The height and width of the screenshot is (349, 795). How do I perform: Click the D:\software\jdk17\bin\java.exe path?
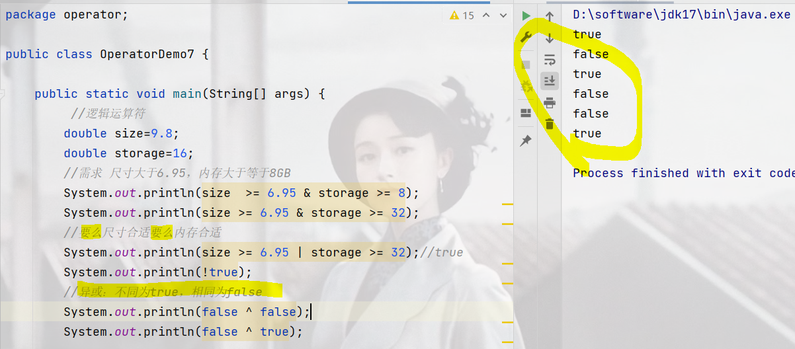click(x=681, y=14)
